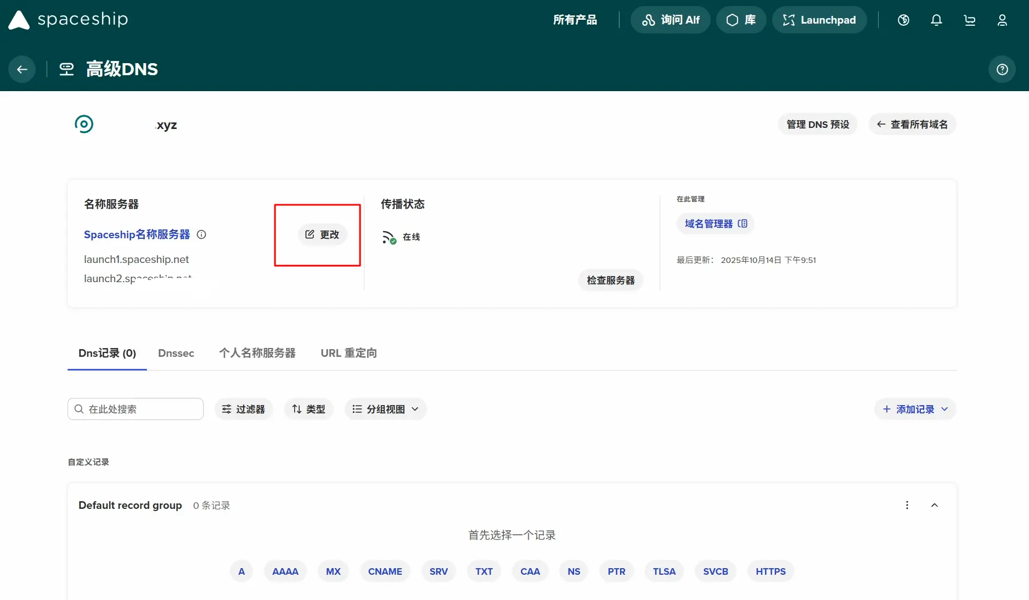Open the notifications bell

pyautogui.click(x=936, y=20)
